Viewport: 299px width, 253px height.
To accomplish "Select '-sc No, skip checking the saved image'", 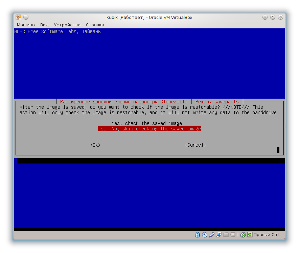I will [149, 129].
